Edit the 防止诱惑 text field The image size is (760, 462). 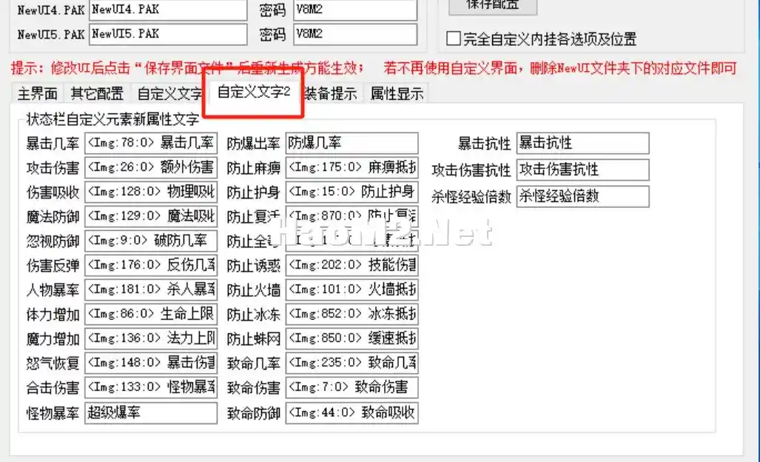click(352, 265)
